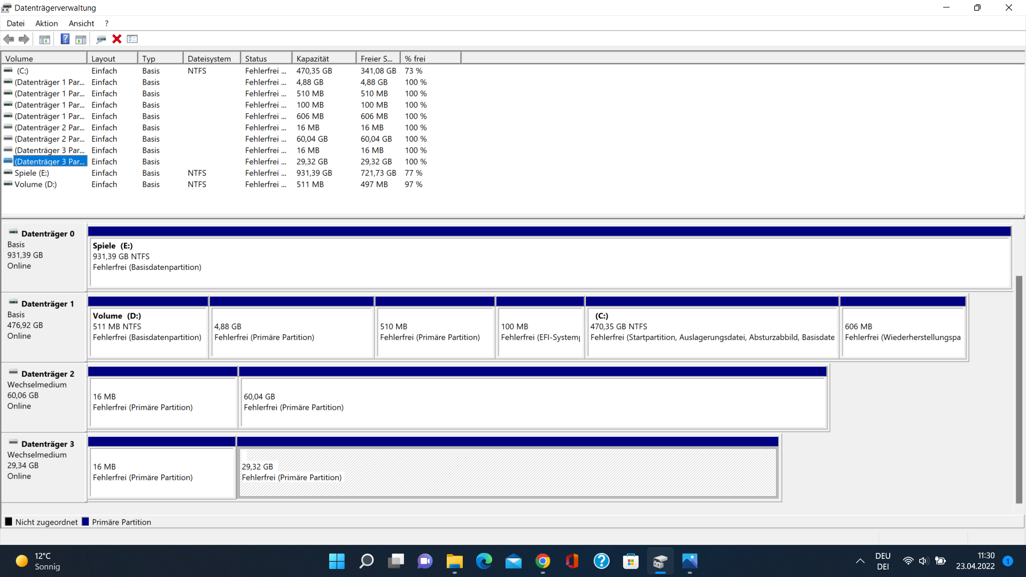Screen dimensions: 1026x577
Task: Click the red Delete X toolbar icon
Action: click(116, 39)
